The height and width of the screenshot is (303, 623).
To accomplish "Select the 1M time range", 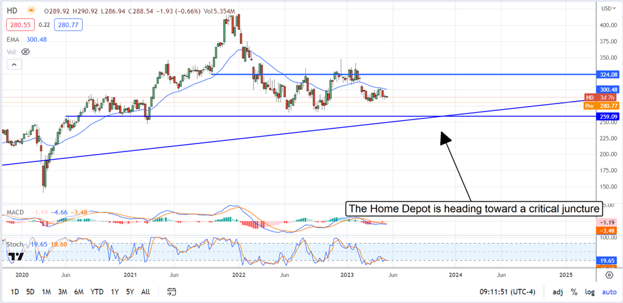I will 46,292.
